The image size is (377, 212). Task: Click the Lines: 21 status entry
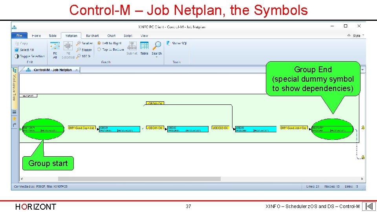pyautogui.click(x=313, y=186)
